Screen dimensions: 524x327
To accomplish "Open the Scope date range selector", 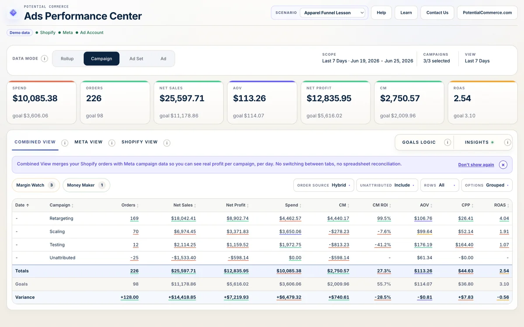I will pos(368,58).
